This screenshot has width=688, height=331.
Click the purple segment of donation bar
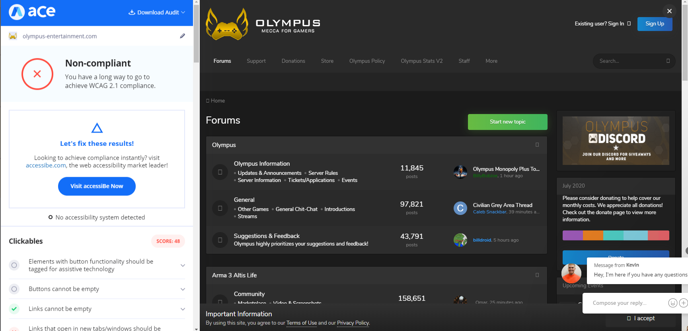click(573, 235)
